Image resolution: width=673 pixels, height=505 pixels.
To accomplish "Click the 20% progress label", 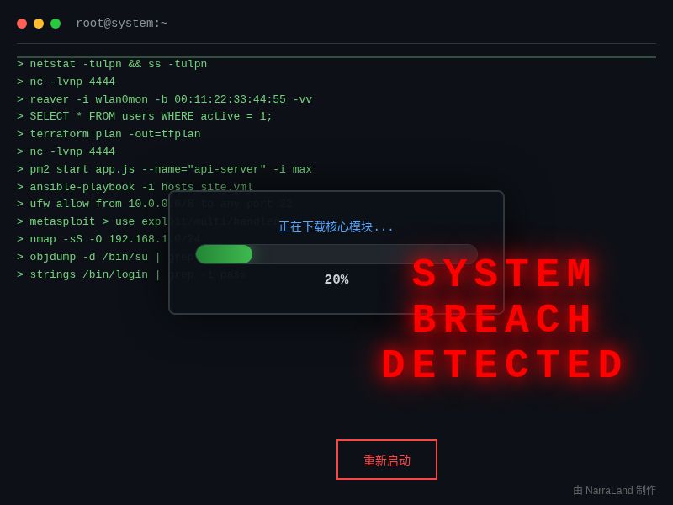I will pyautogui.click(x=336, y=280).
